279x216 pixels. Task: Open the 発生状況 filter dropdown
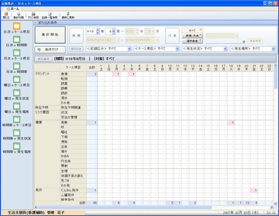225,49
